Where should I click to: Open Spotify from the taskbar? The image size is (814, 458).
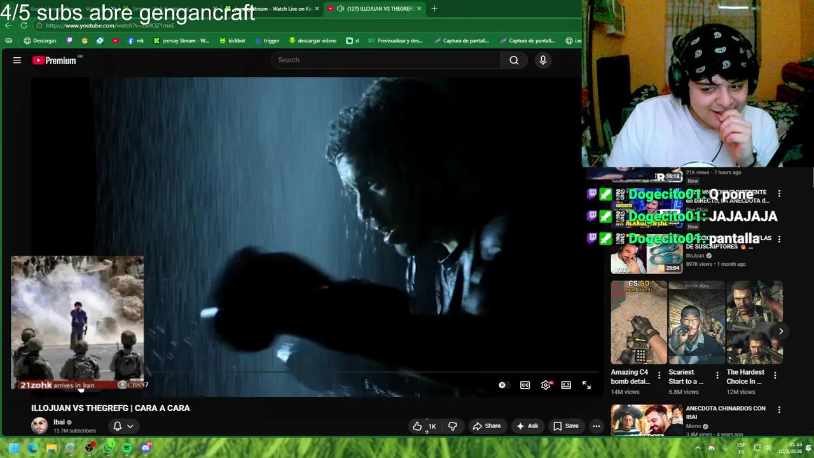click(x=127, y=448)
